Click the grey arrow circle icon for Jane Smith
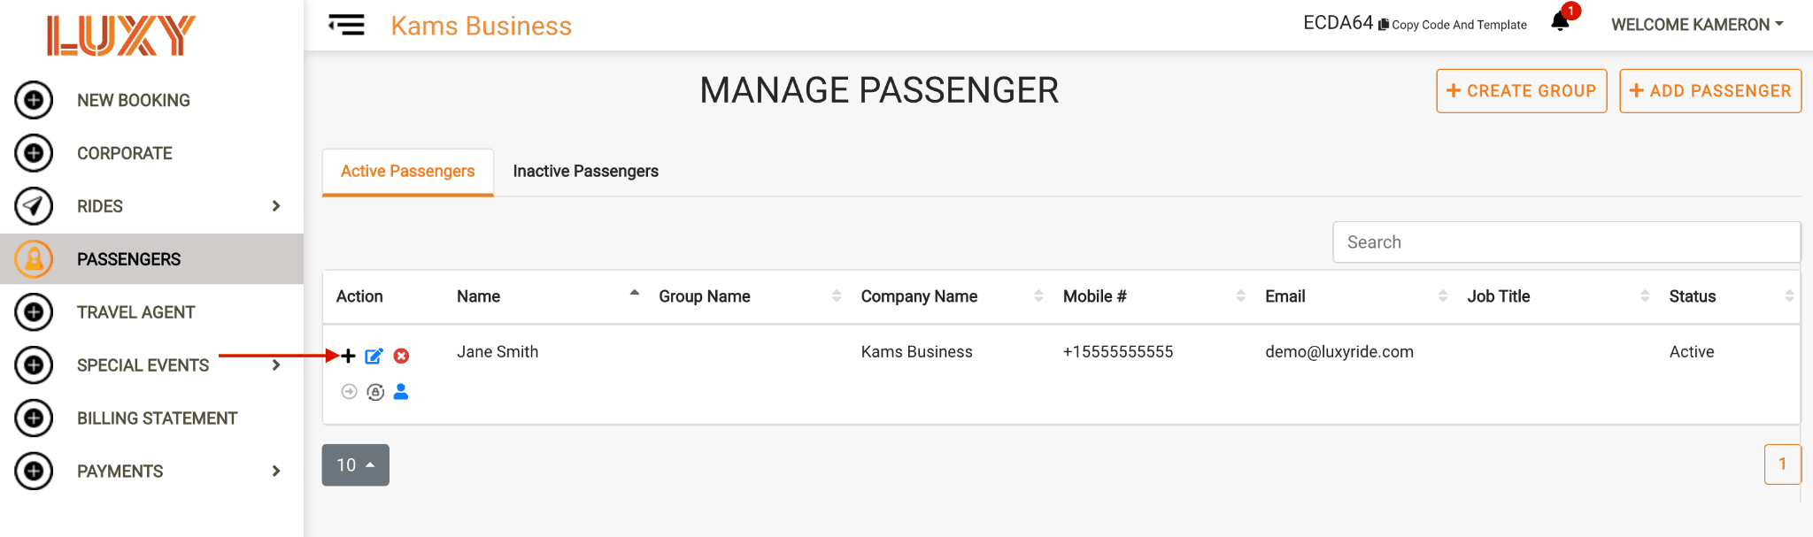 coord(349,392)
